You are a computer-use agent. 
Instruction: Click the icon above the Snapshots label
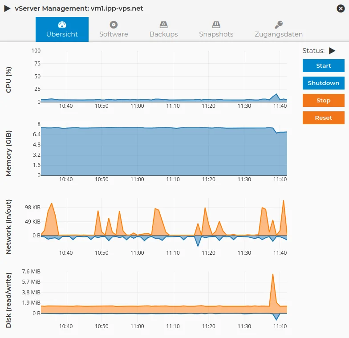tap(216, 25)
